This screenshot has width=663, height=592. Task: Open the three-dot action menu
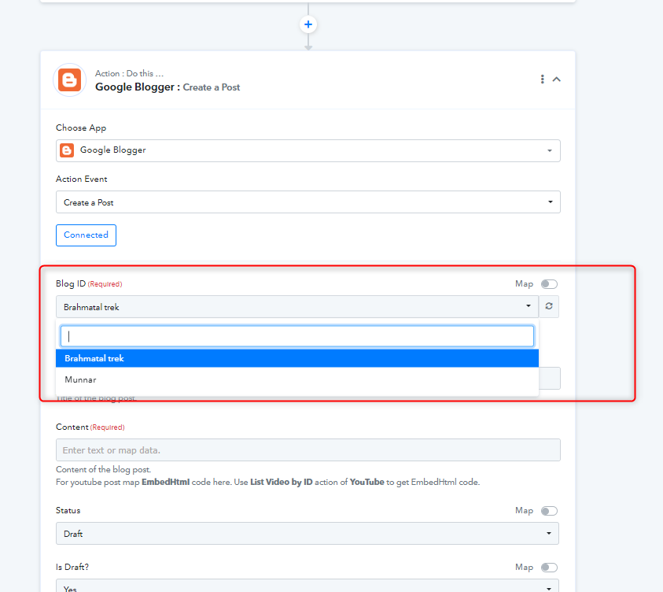coord(542,80)
